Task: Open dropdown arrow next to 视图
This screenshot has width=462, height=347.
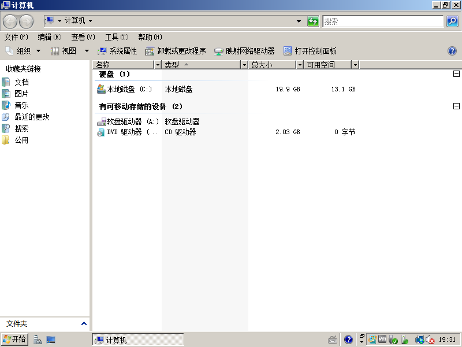Action: tap(87, 51)
